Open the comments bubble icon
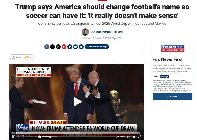The width and height of the screenshot is (197, 140). [70, 47]
